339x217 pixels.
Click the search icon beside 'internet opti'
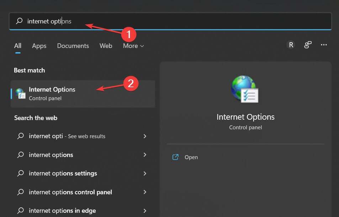(21, 136)
